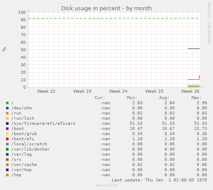This screenshot has height=190, width=213.
Task: Click the dark purple swatch for /var/tmp
Action: pos(7,170)
